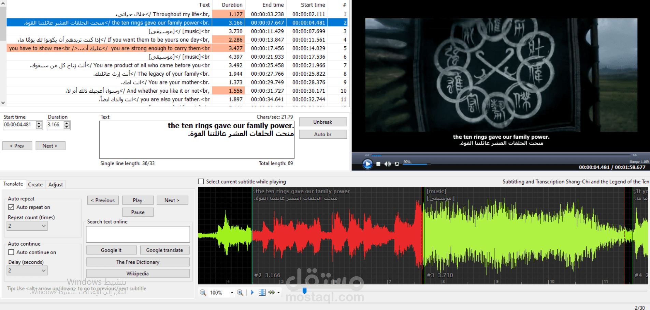Click the video fast-forward double-arrow icon

[635, 155]
